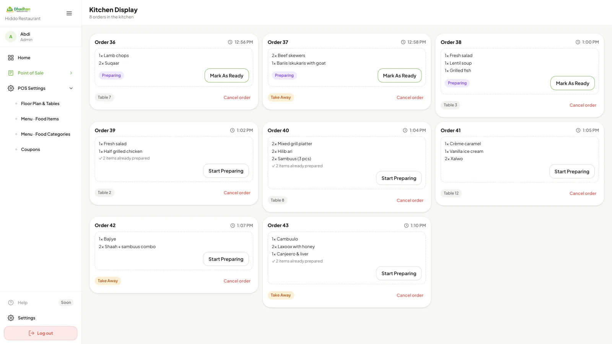
Task: Click the Table 7 tag
Action: click(104, 97)
